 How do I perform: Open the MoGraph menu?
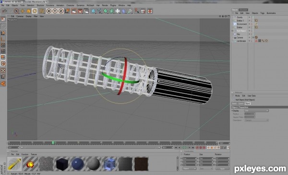(90, 5)
